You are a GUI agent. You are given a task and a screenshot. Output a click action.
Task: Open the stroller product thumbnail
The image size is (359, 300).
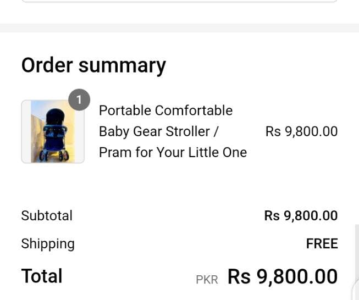point(53,131)
